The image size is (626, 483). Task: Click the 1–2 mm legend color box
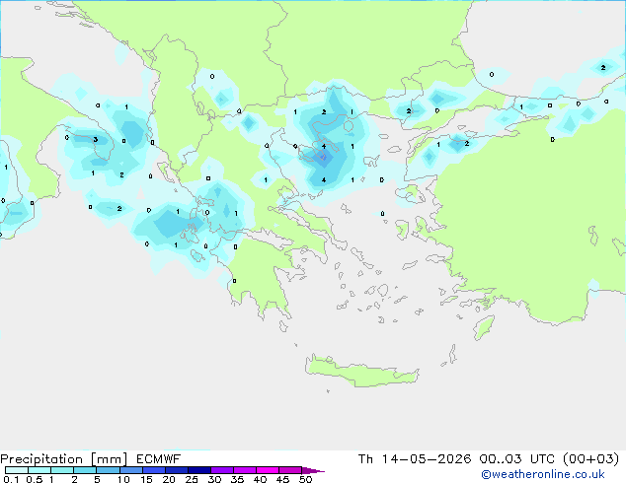(62, 470)
